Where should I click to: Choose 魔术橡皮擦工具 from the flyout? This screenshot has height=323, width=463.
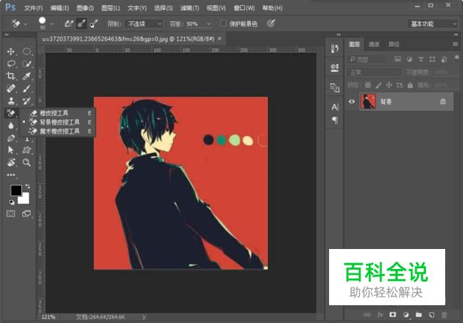point(59,132)
